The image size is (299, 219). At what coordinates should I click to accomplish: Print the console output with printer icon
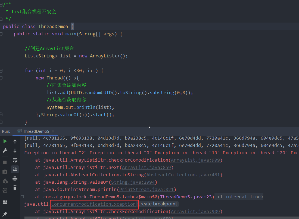click(15, 179)
